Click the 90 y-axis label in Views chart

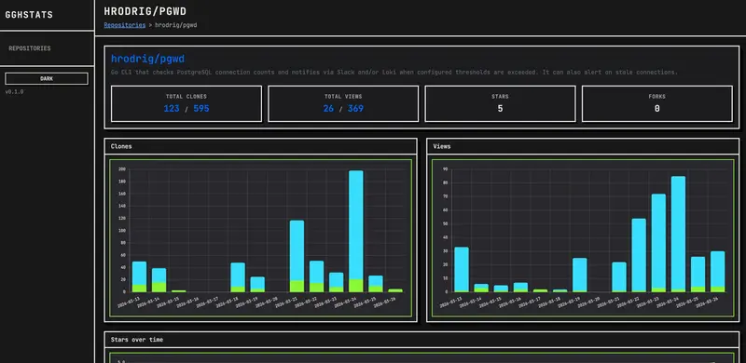pyautogui.click(x=446, y=168)
